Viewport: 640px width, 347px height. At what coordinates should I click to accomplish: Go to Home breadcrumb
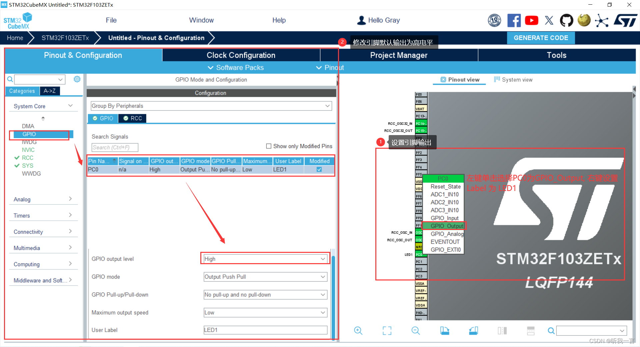pyautogui.click(x=15, y=38)
